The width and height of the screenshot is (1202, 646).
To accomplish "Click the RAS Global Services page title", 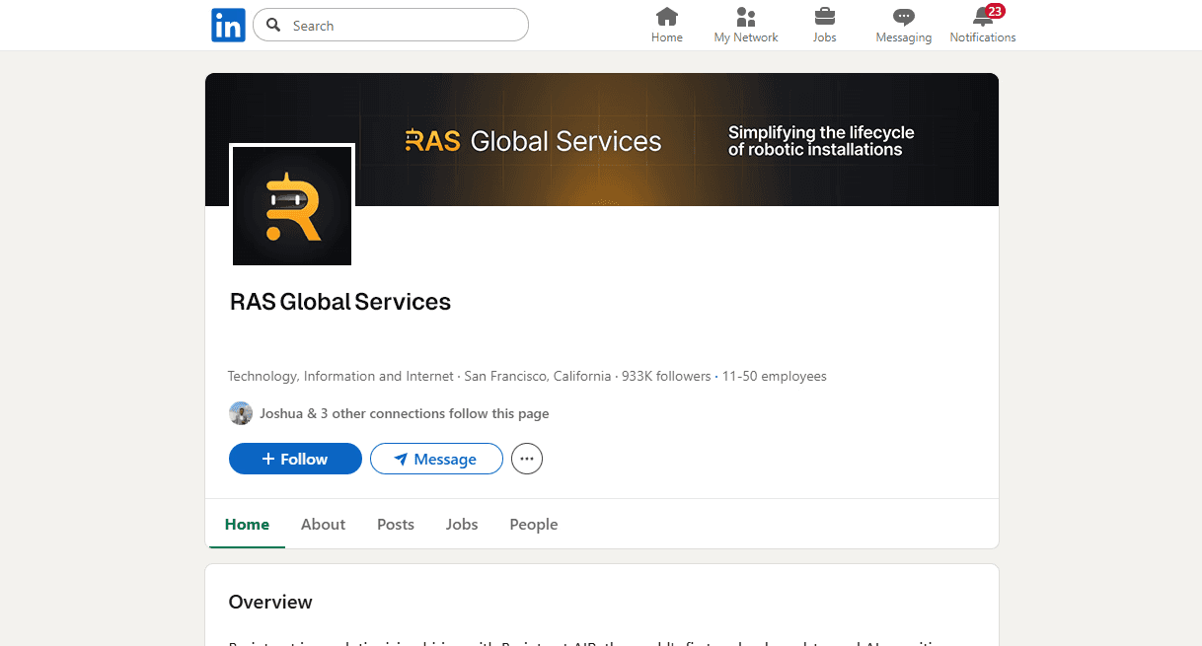I will pos(340,302).
